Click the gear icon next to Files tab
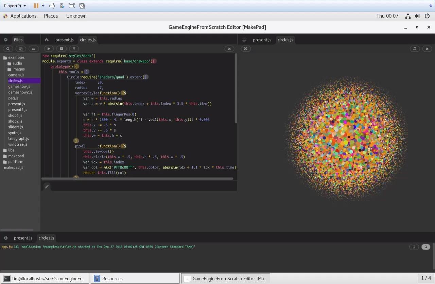 pos(6,40)
